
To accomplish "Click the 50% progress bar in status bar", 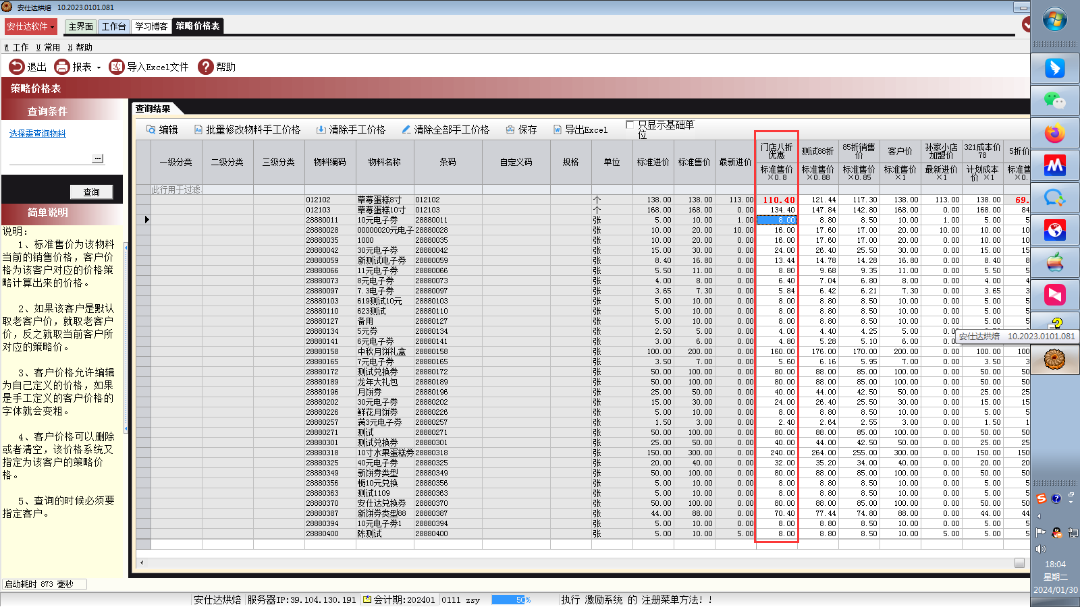I will pos(512,600).
